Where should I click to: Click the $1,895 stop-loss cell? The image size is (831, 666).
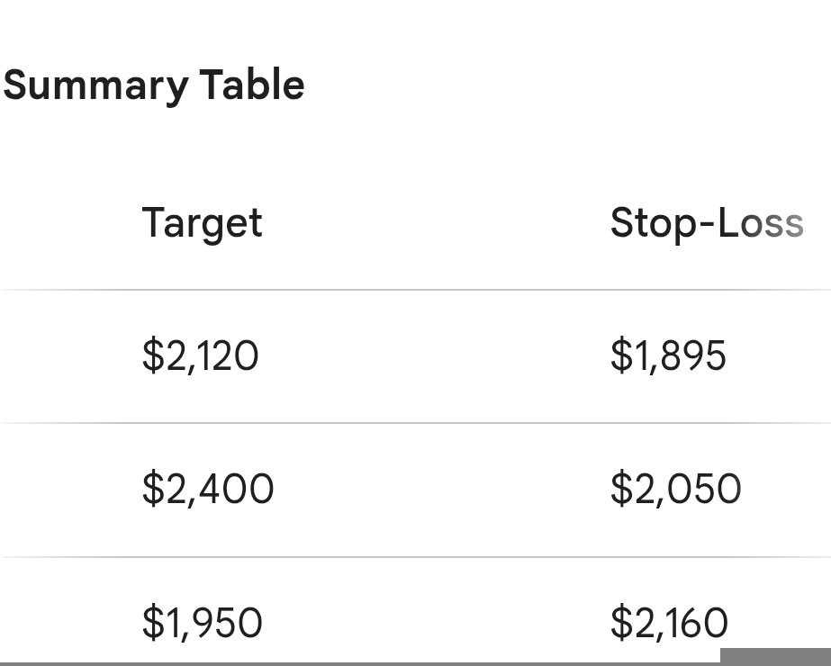click(x=667, y=355)
